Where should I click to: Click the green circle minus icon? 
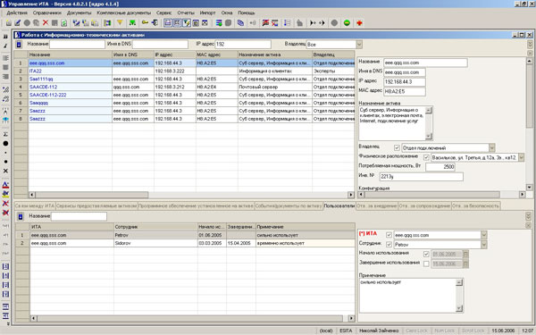(347, 23)
